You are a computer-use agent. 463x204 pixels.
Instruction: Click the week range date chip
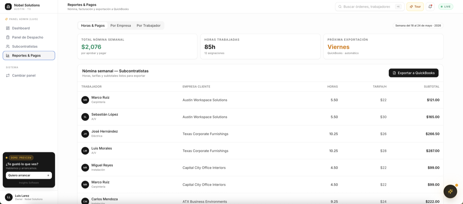tap(418, 26)
